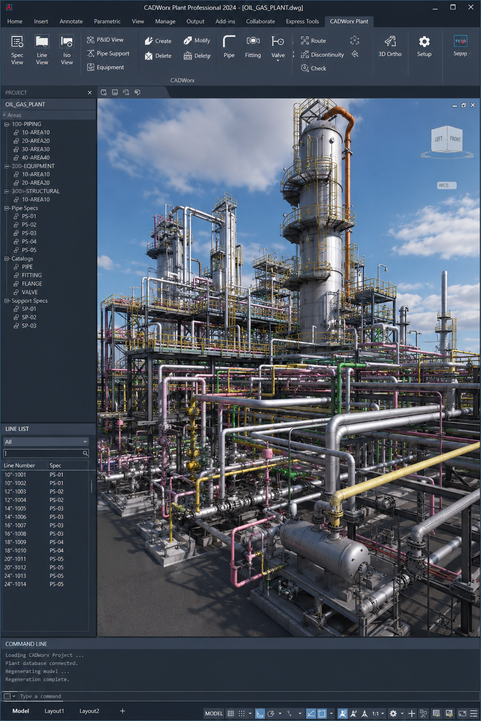The width and height of the screenshot is (481, 721).
Task: Open the 3D Ortho tool
Action: click(x=390, y=46)
